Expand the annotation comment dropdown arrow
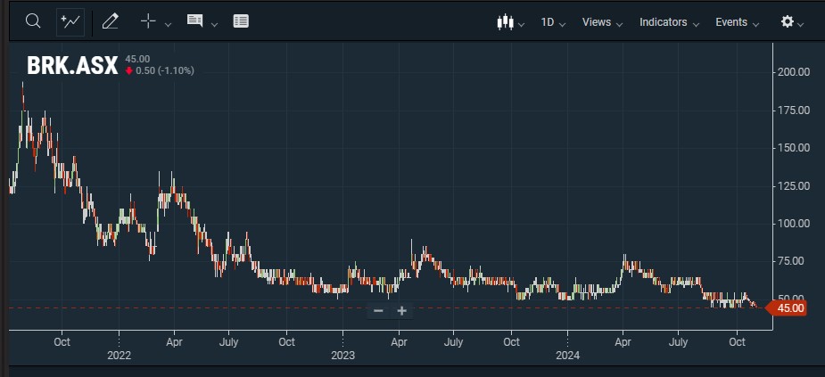The height and width of the screenshot is (377, 825). pyautogui.click(x=214, y=24)
